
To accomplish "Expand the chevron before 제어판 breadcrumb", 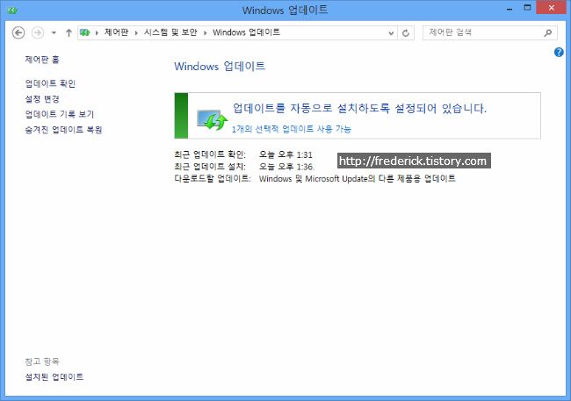I will (x=97, y=32).
